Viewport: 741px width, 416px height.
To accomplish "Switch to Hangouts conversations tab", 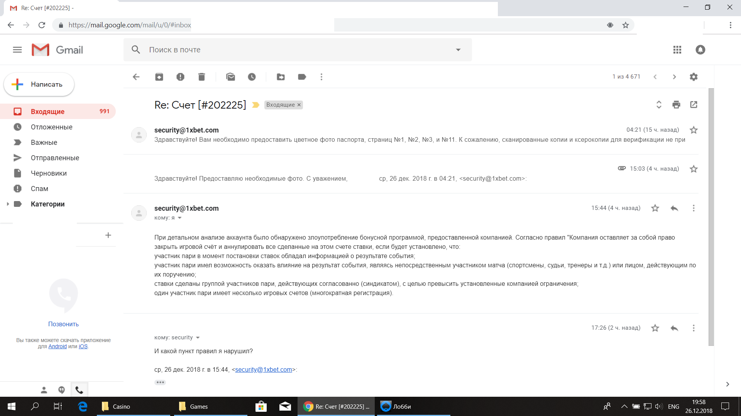I will pyautogui.click(x=61, y=390).
